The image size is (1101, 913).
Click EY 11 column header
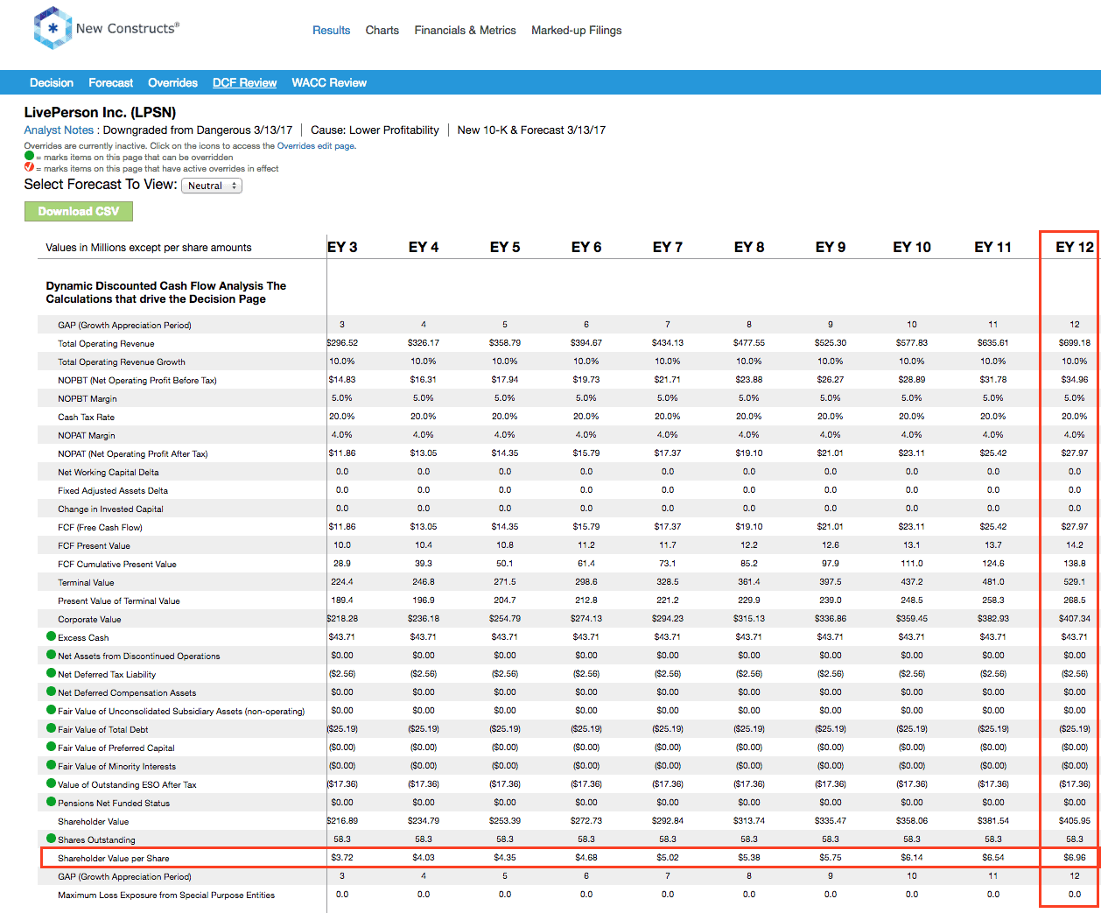click(x=993, y=247)
